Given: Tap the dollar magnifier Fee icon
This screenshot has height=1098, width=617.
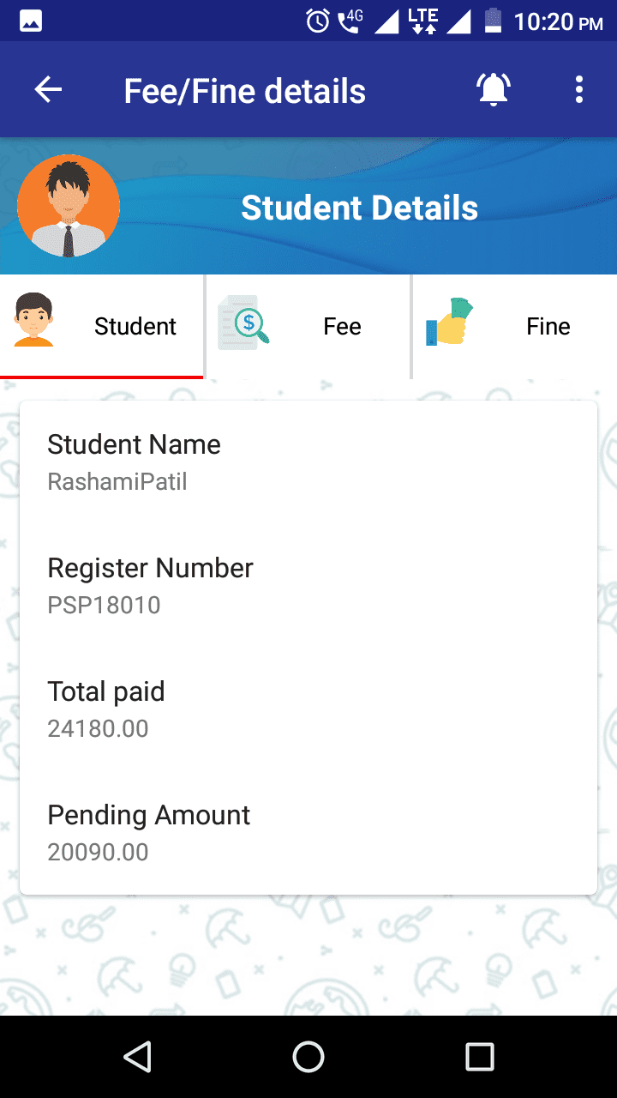Looking at the screenshot, I should pyautogui.click(x=243, y=323).
